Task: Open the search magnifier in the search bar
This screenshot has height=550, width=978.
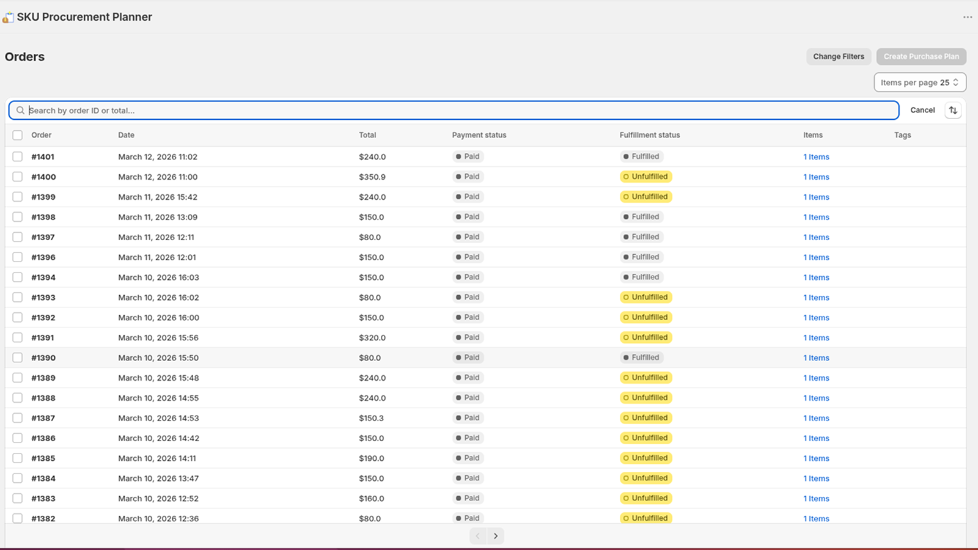Action: pos(20,110)
